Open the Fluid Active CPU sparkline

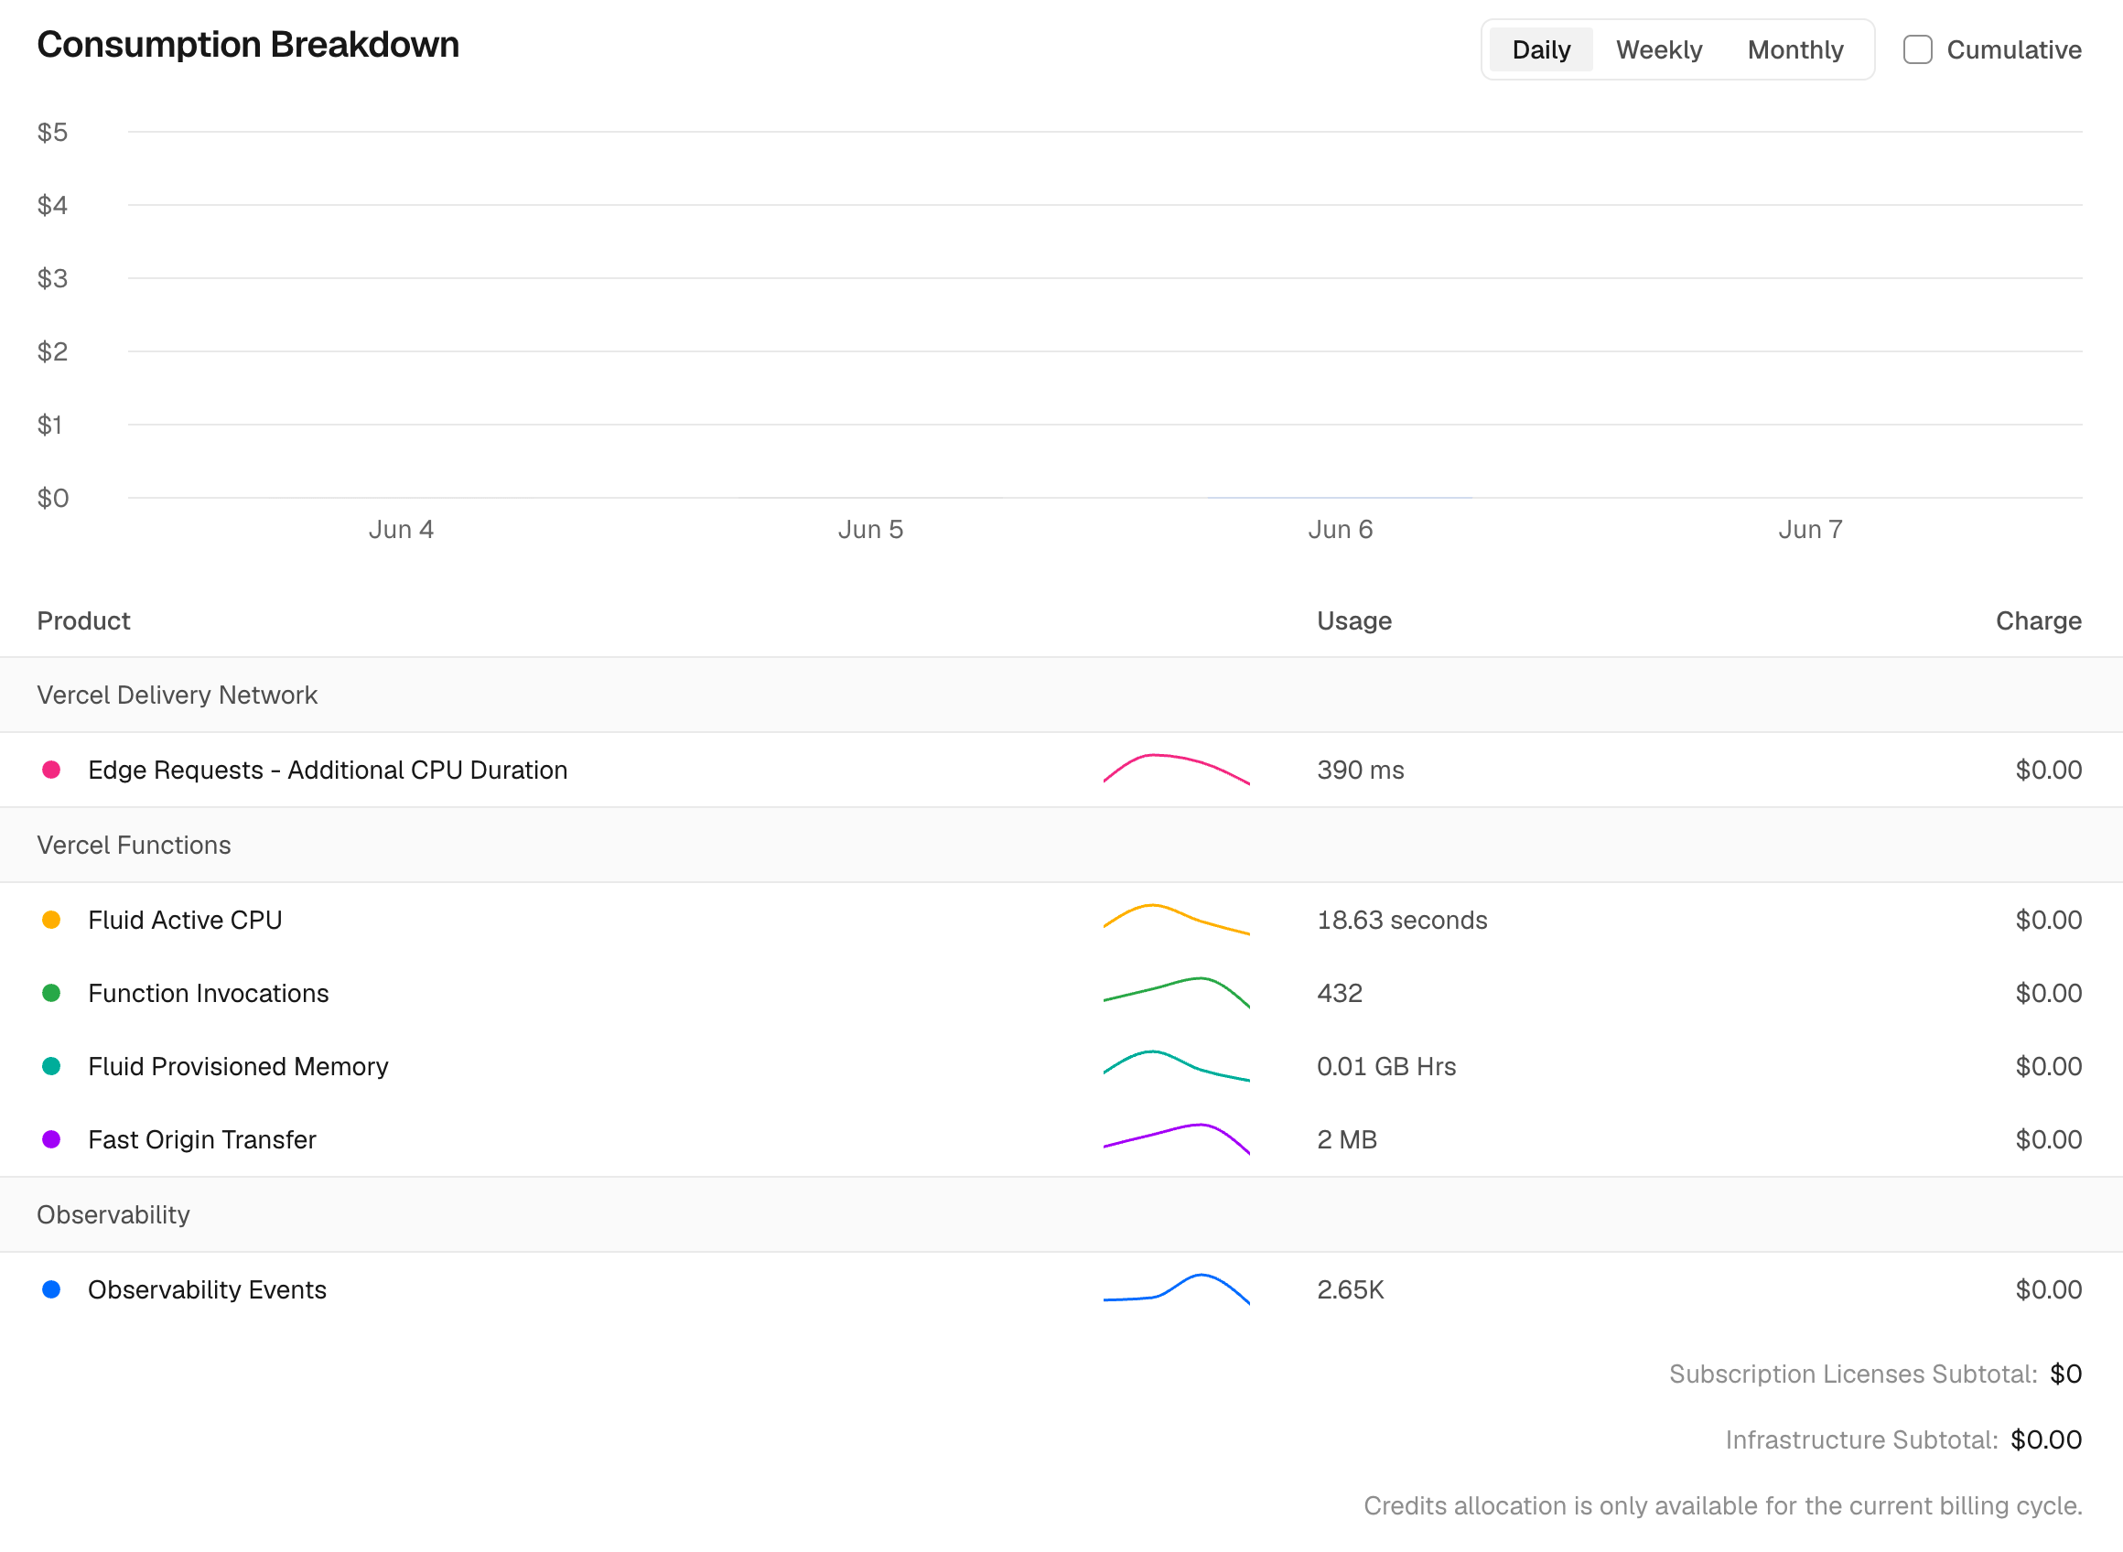1176,920
